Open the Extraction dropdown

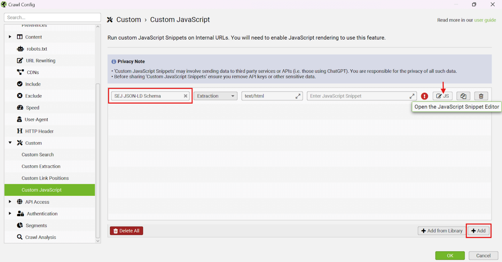[x=215, y=96]
